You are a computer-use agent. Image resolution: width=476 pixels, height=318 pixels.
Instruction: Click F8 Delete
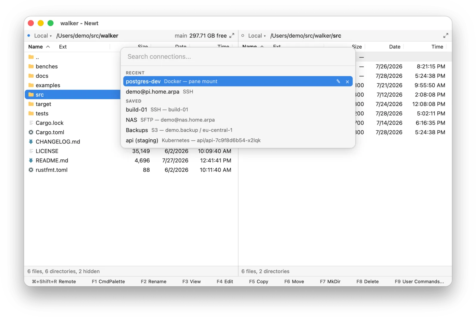[367, 281]
